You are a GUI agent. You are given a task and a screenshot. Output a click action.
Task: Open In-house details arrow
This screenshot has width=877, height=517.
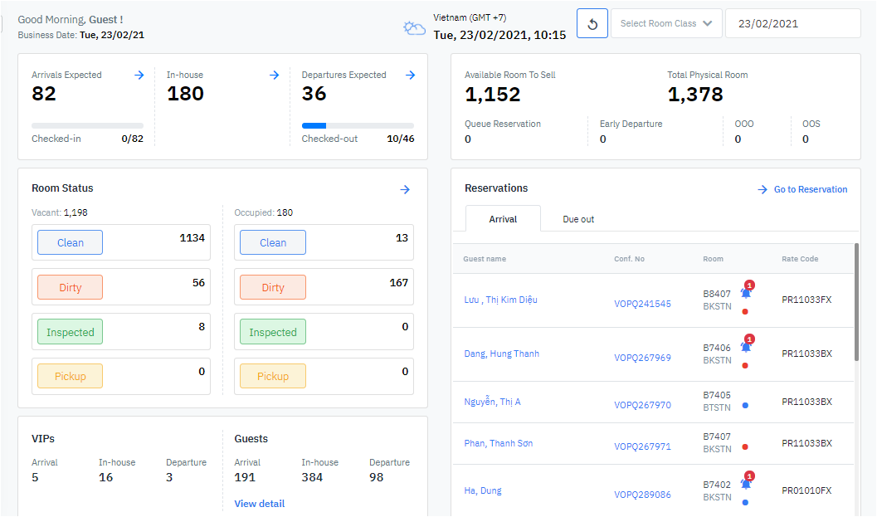pyautogui.click(x=275, y=76)
